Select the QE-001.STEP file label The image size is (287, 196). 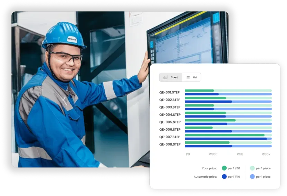(x=170, y=92)
